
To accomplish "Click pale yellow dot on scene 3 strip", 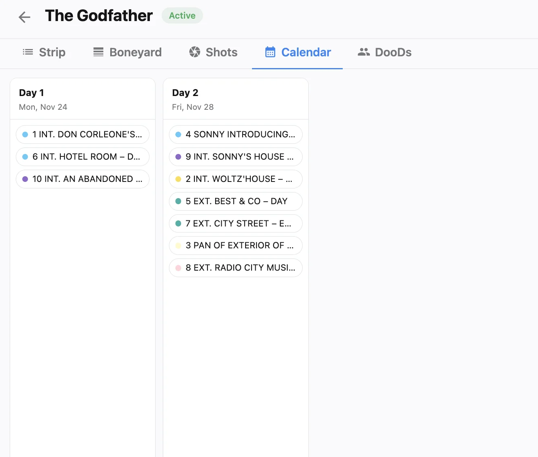I will (x=178, y=246).
